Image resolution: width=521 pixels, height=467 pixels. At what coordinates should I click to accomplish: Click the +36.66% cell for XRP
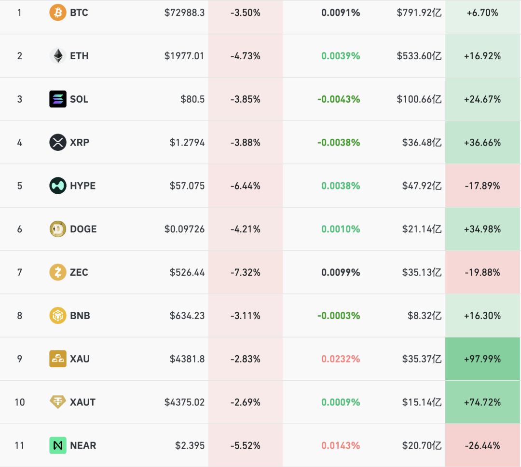tap(482, 142)
